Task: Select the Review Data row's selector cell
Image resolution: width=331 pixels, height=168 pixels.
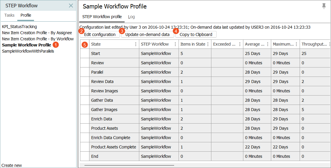Action: [x=85, y=82]
